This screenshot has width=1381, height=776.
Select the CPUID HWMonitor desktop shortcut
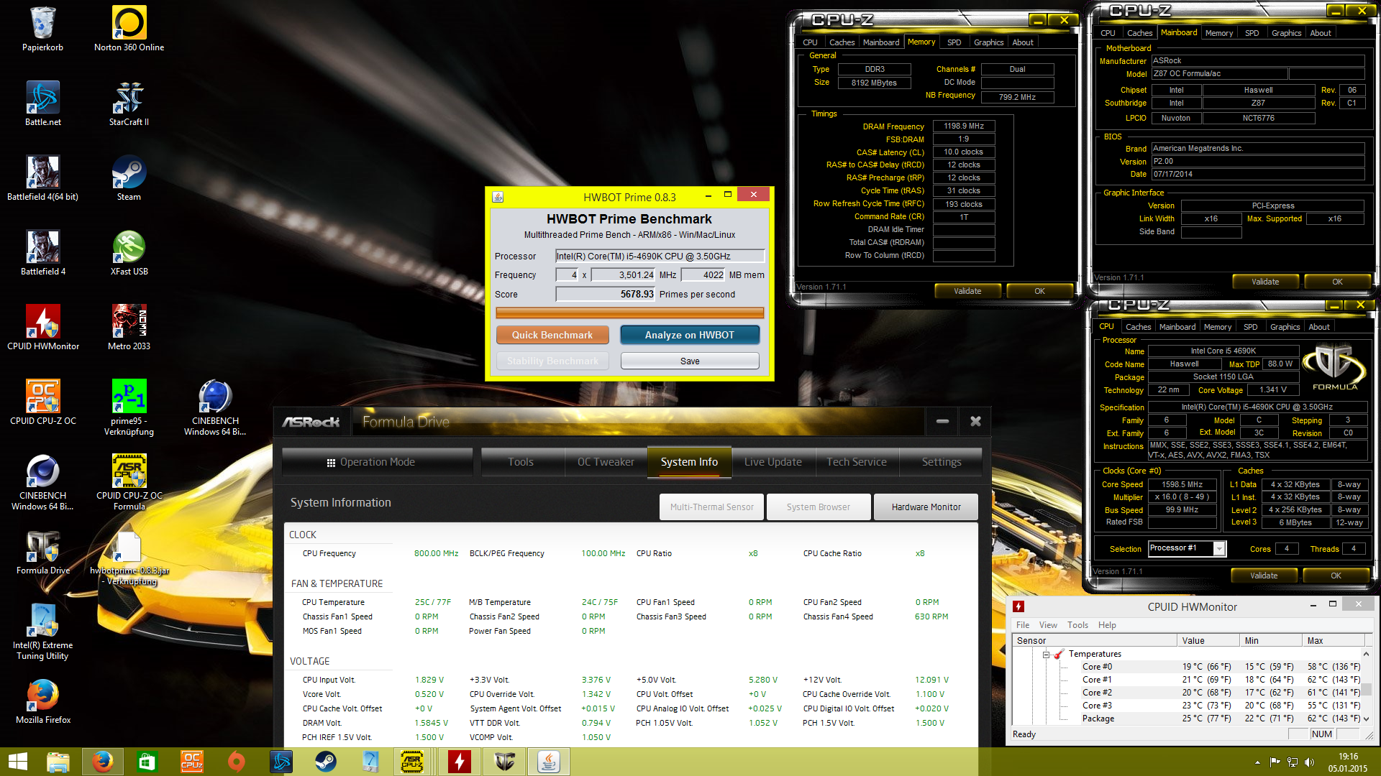tap(42, 328)
